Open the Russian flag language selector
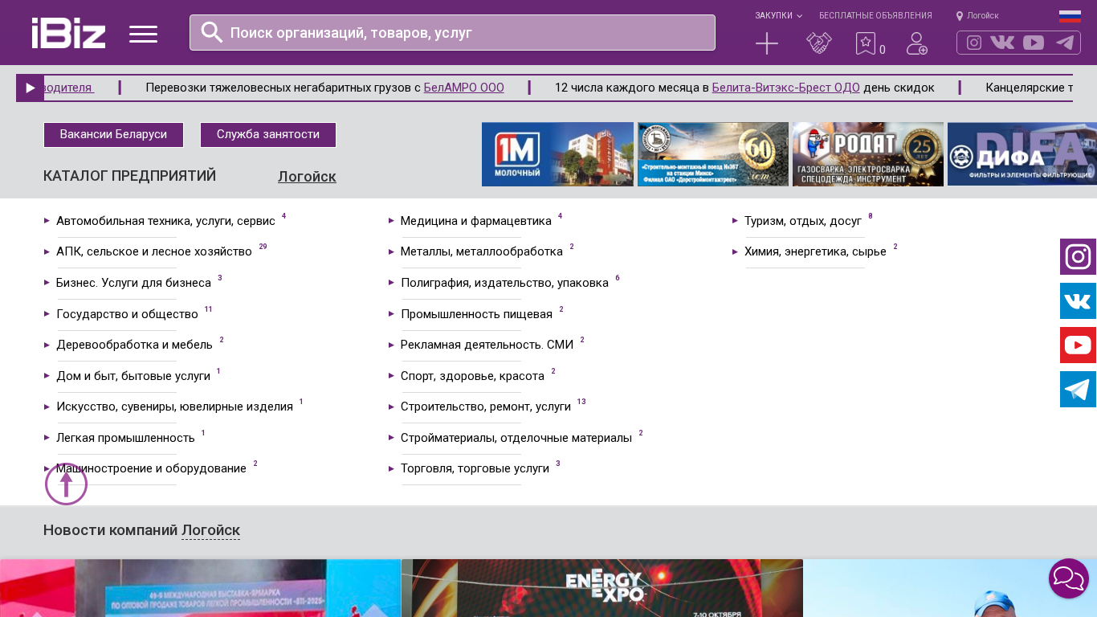 pos(1070,16)
